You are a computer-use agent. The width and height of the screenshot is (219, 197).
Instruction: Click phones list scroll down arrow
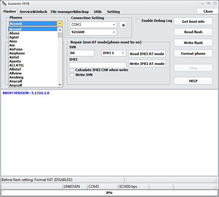[x=60, y=84]
